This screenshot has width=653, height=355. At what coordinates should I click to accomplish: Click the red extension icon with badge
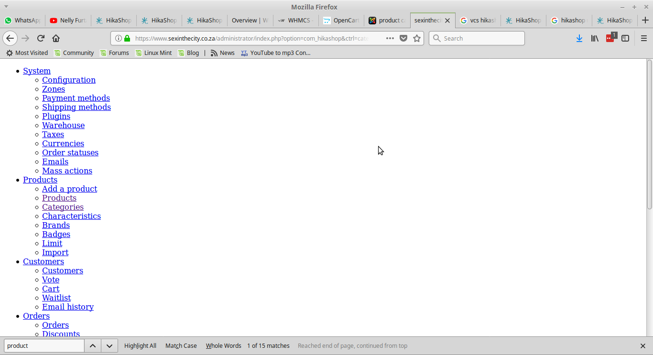[611, 38]
